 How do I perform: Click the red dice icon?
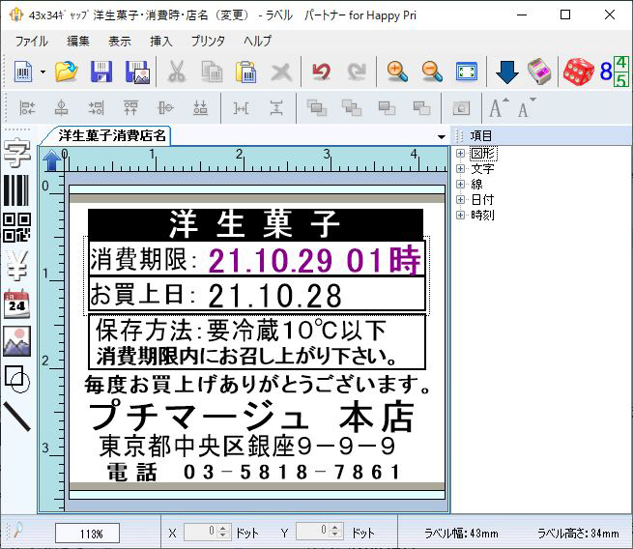click(578, 72)
